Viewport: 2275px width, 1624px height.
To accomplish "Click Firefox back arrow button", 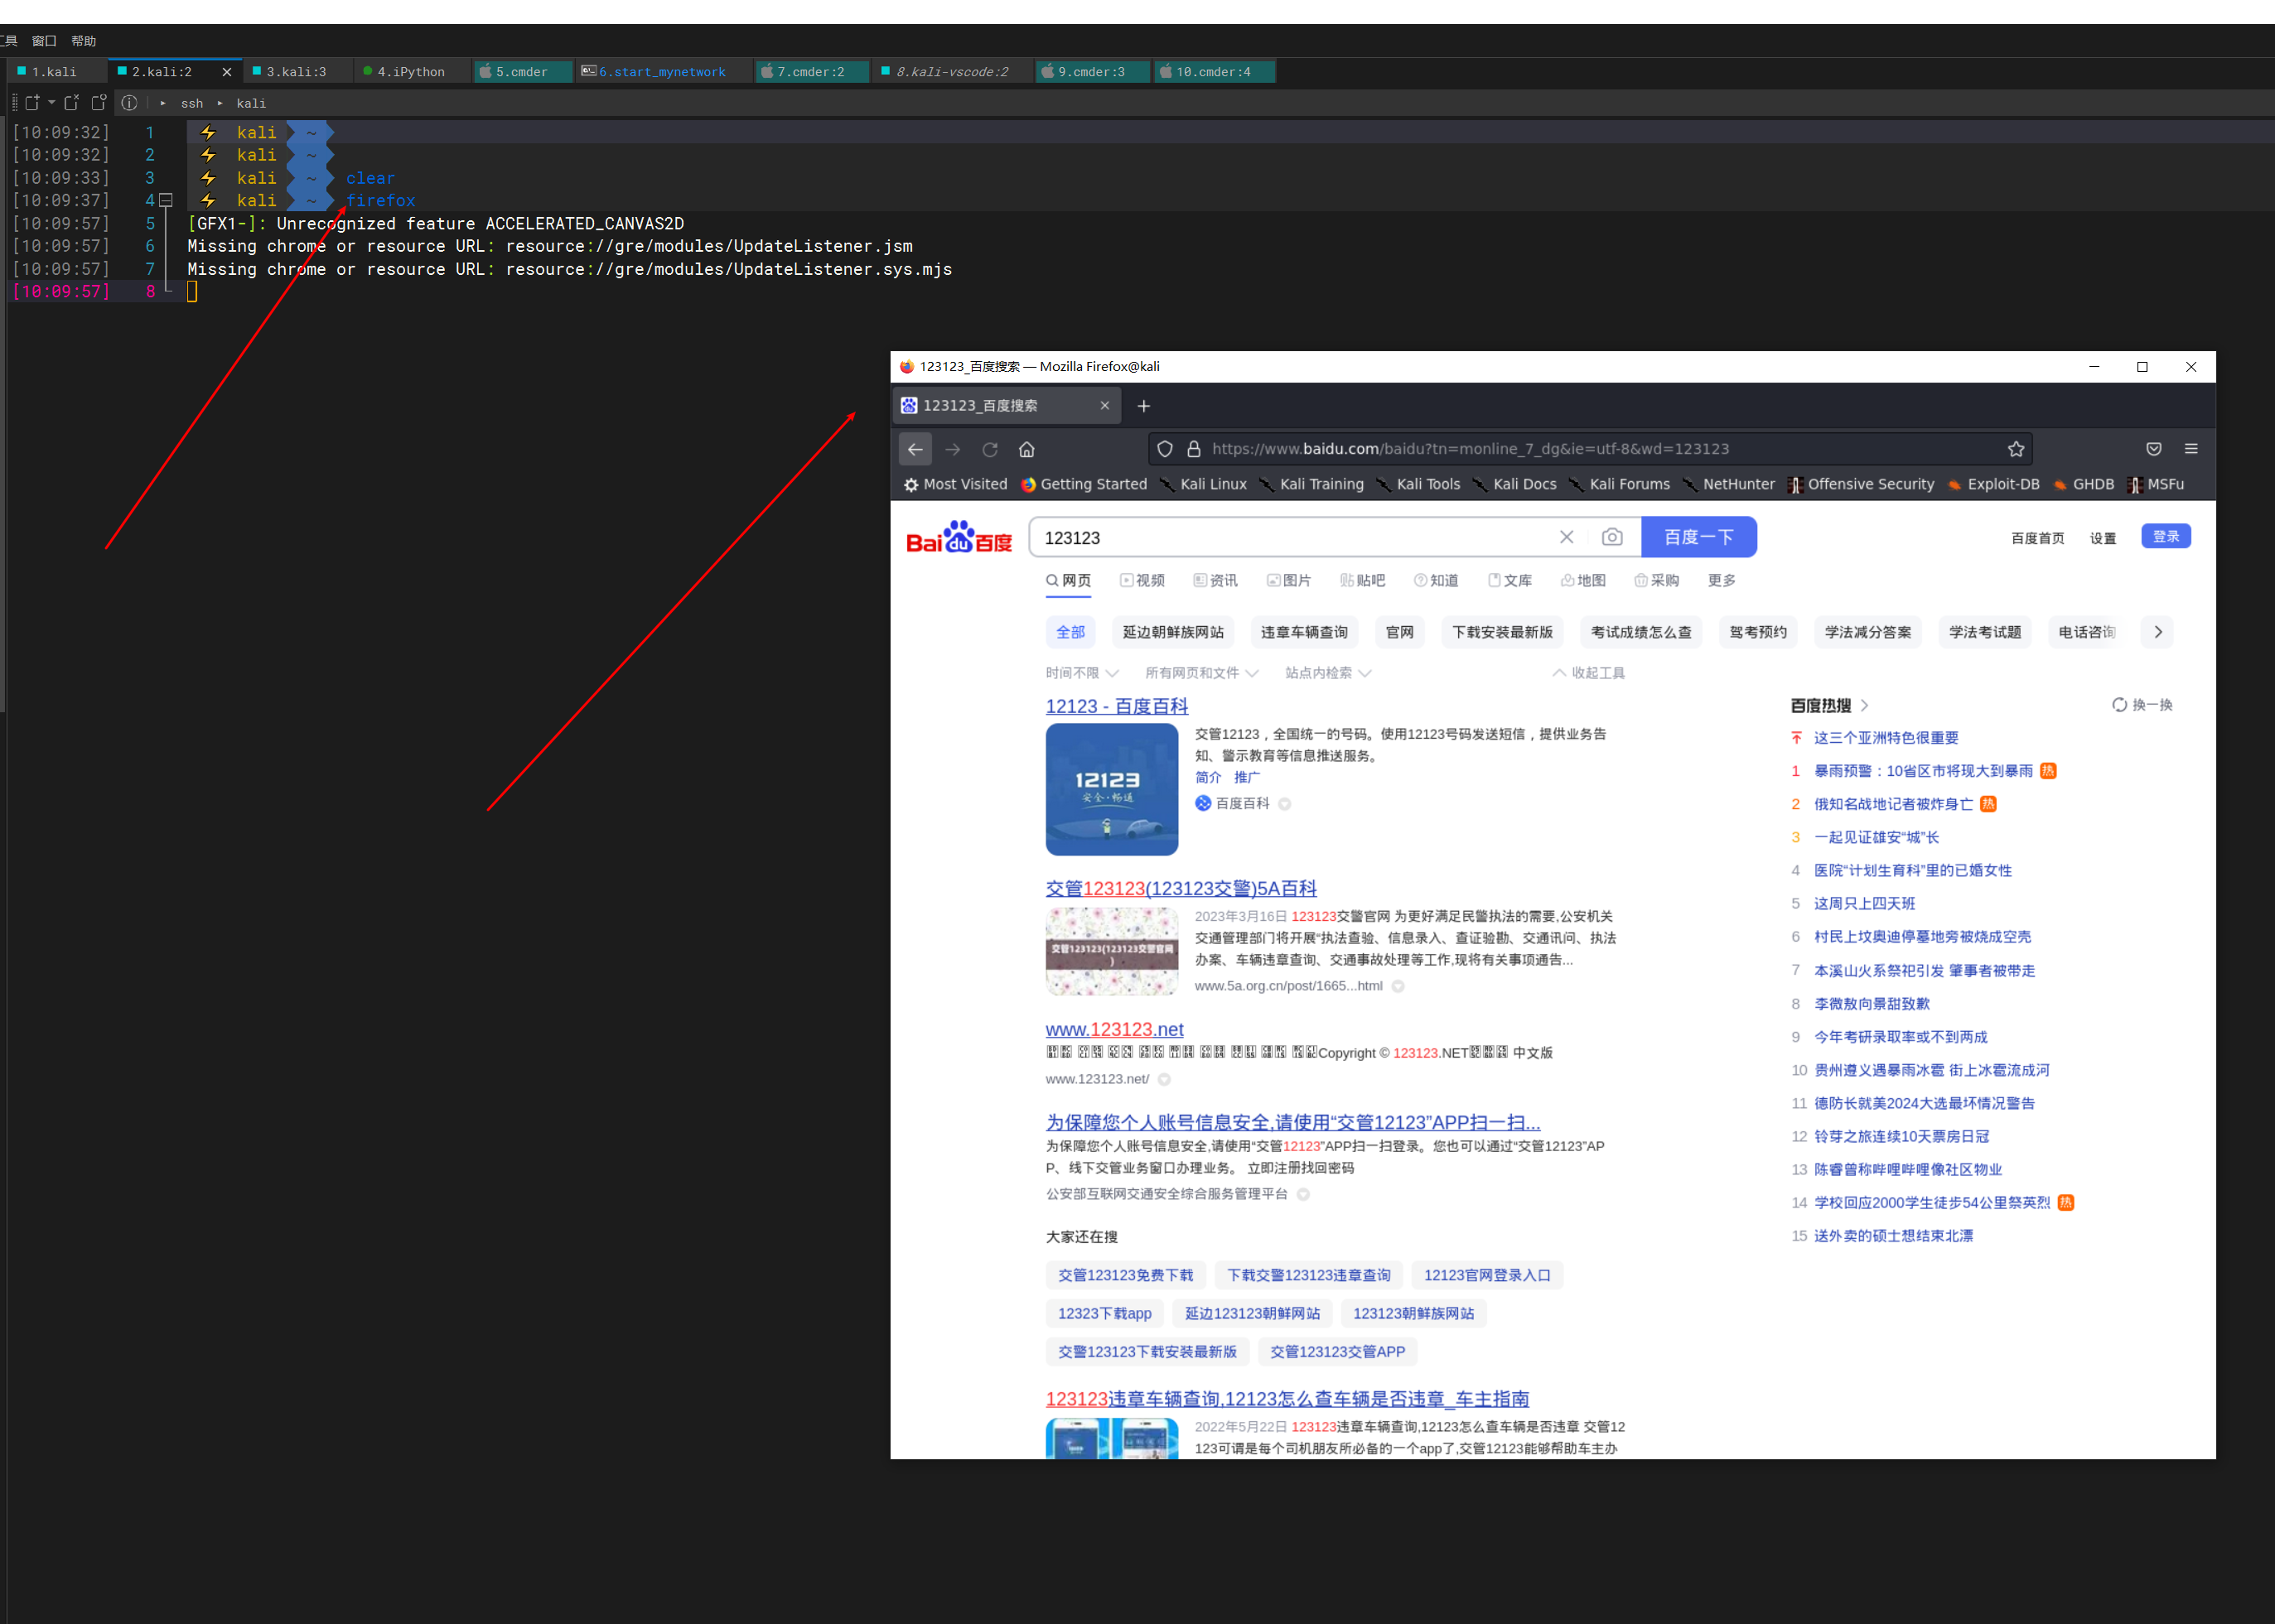I will tap(915, 449).
